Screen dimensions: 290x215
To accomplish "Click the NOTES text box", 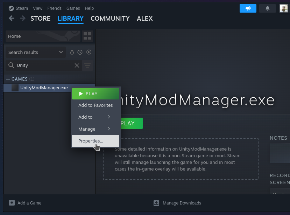I will pos(280,153).
